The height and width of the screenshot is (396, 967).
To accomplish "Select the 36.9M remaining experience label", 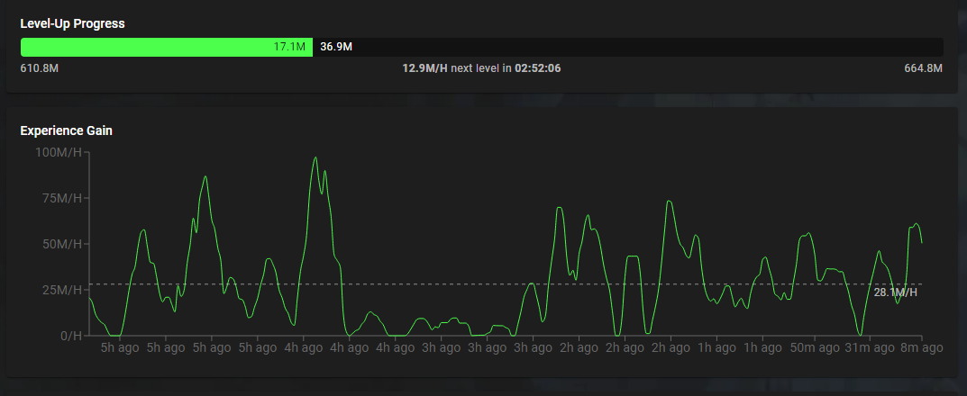I will tap(336, 47).
